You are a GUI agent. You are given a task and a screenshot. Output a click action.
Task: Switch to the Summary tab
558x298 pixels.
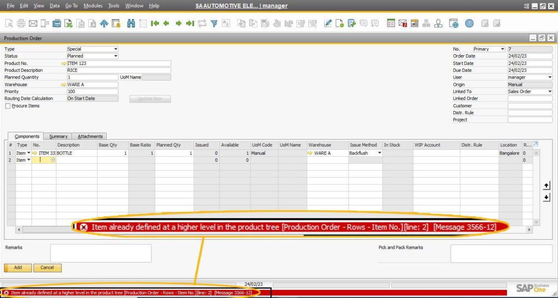pyautogui.click(x=58, y=136)
